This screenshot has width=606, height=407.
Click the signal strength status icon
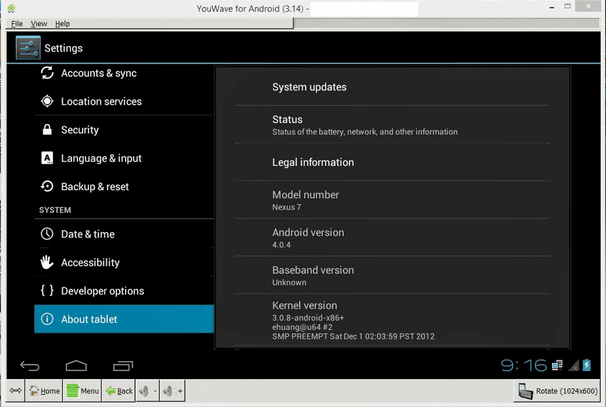tap(574, 365)
